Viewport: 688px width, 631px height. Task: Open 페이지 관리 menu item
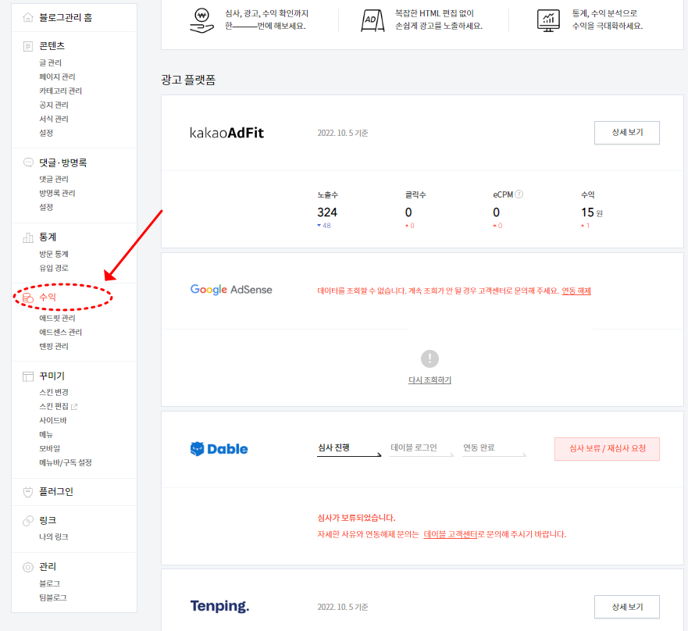58,77
